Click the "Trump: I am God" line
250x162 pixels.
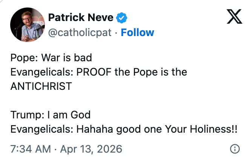coord(51,114)
